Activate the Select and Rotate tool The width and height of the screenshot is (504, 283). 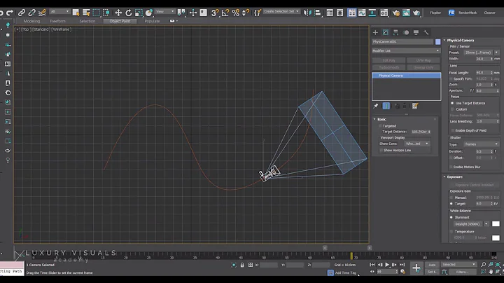128,13
